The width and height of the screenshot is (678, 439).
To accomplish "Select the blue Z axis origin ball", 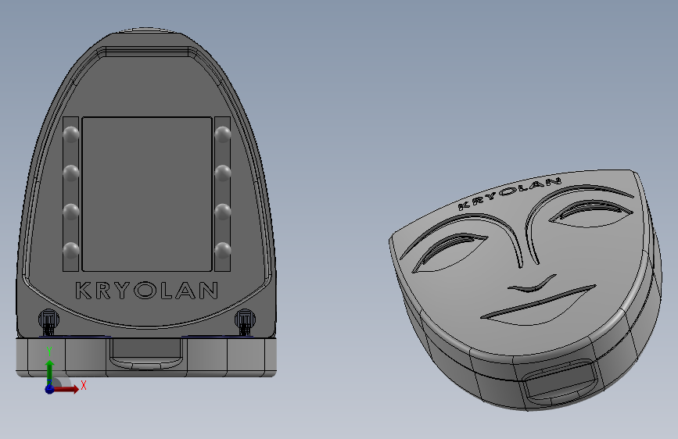I will pyautogui.click(x=50, y=389).
